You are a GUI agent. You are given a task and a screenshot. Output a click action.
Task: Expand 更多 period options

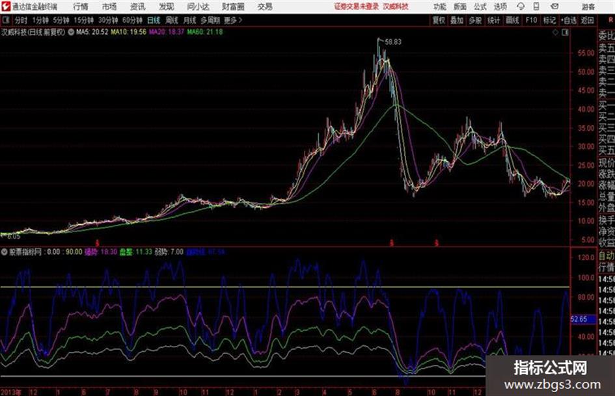pyautogui.click(x=233, y=20)
